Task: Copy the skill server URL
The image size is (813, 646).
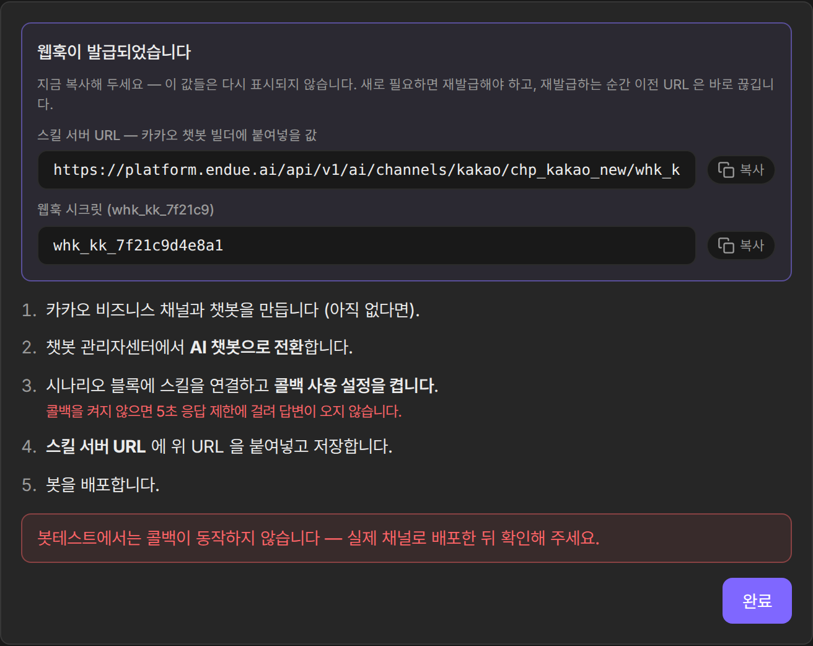Action: 741,170
